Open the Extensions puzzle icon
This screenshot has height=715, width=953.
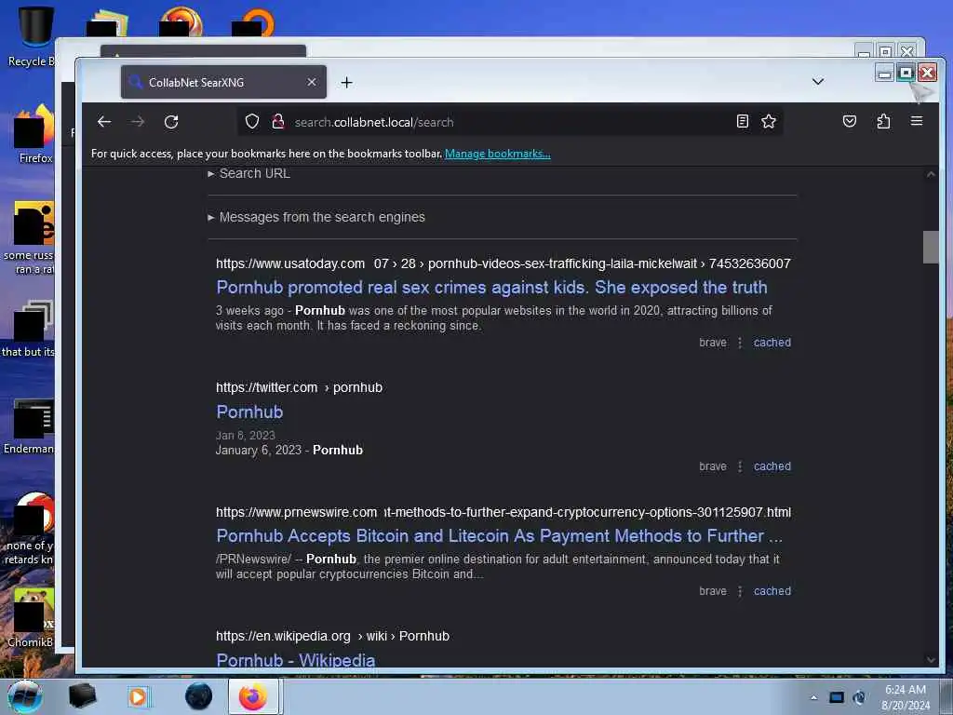pyautogui.click(x=884, y=122)
